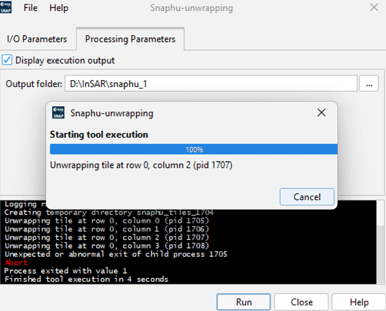Screen dimensions: 386x311
Task: Close the Snaphu-unwrapping progress dialog
Action: (321, 113)
